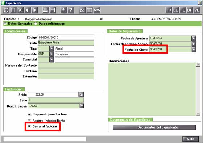Click the Saldo amount field
Image resolution: width=203 pixels, height=143 pixels.
[53, 94]
